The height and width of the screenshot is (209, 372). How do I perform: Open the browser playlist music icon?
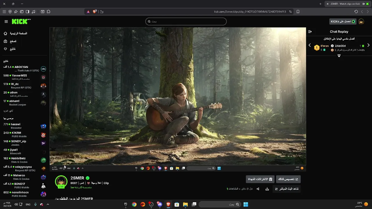(x=33, y=12)
